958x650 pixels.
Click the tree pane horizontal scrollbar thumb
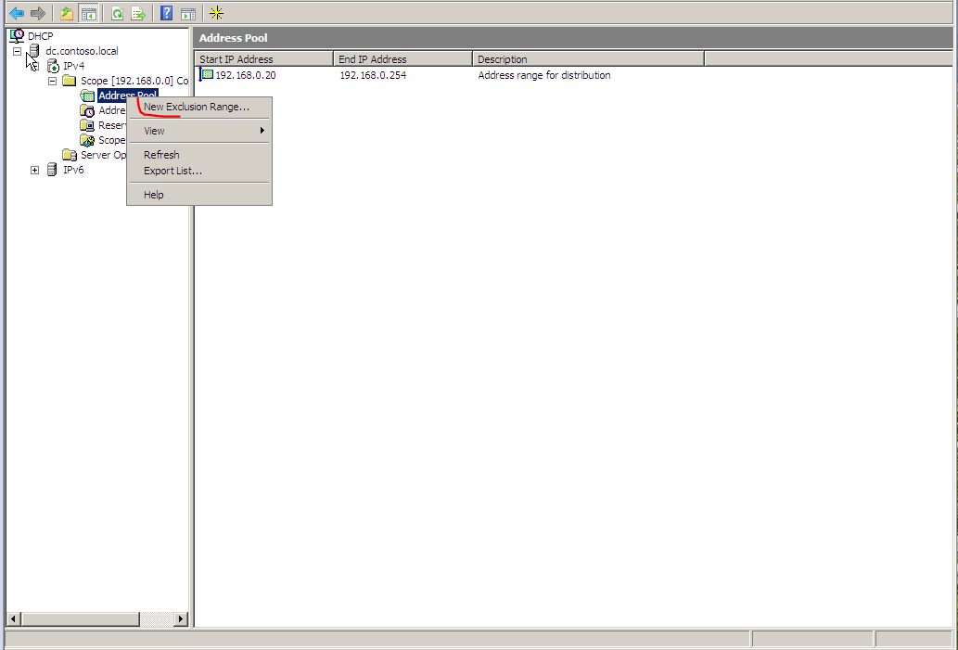click(x=81, y=618)
